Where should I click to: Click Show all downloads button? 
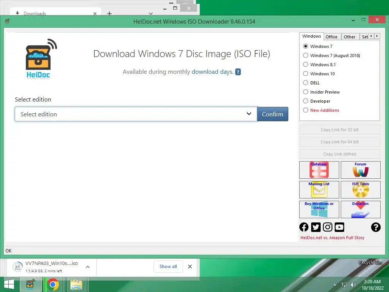[x=168, y=267]
